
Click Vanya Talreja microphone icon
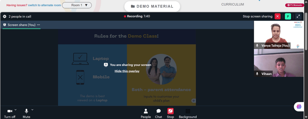[x=257, y=46]
